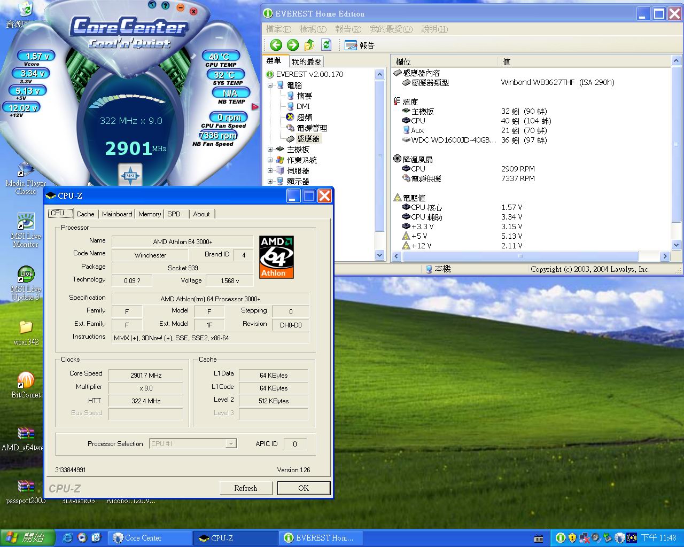The image size is (684, 547).
Task: Minimize Core Center with orange minus icon
Action: (x=180, y=7)
